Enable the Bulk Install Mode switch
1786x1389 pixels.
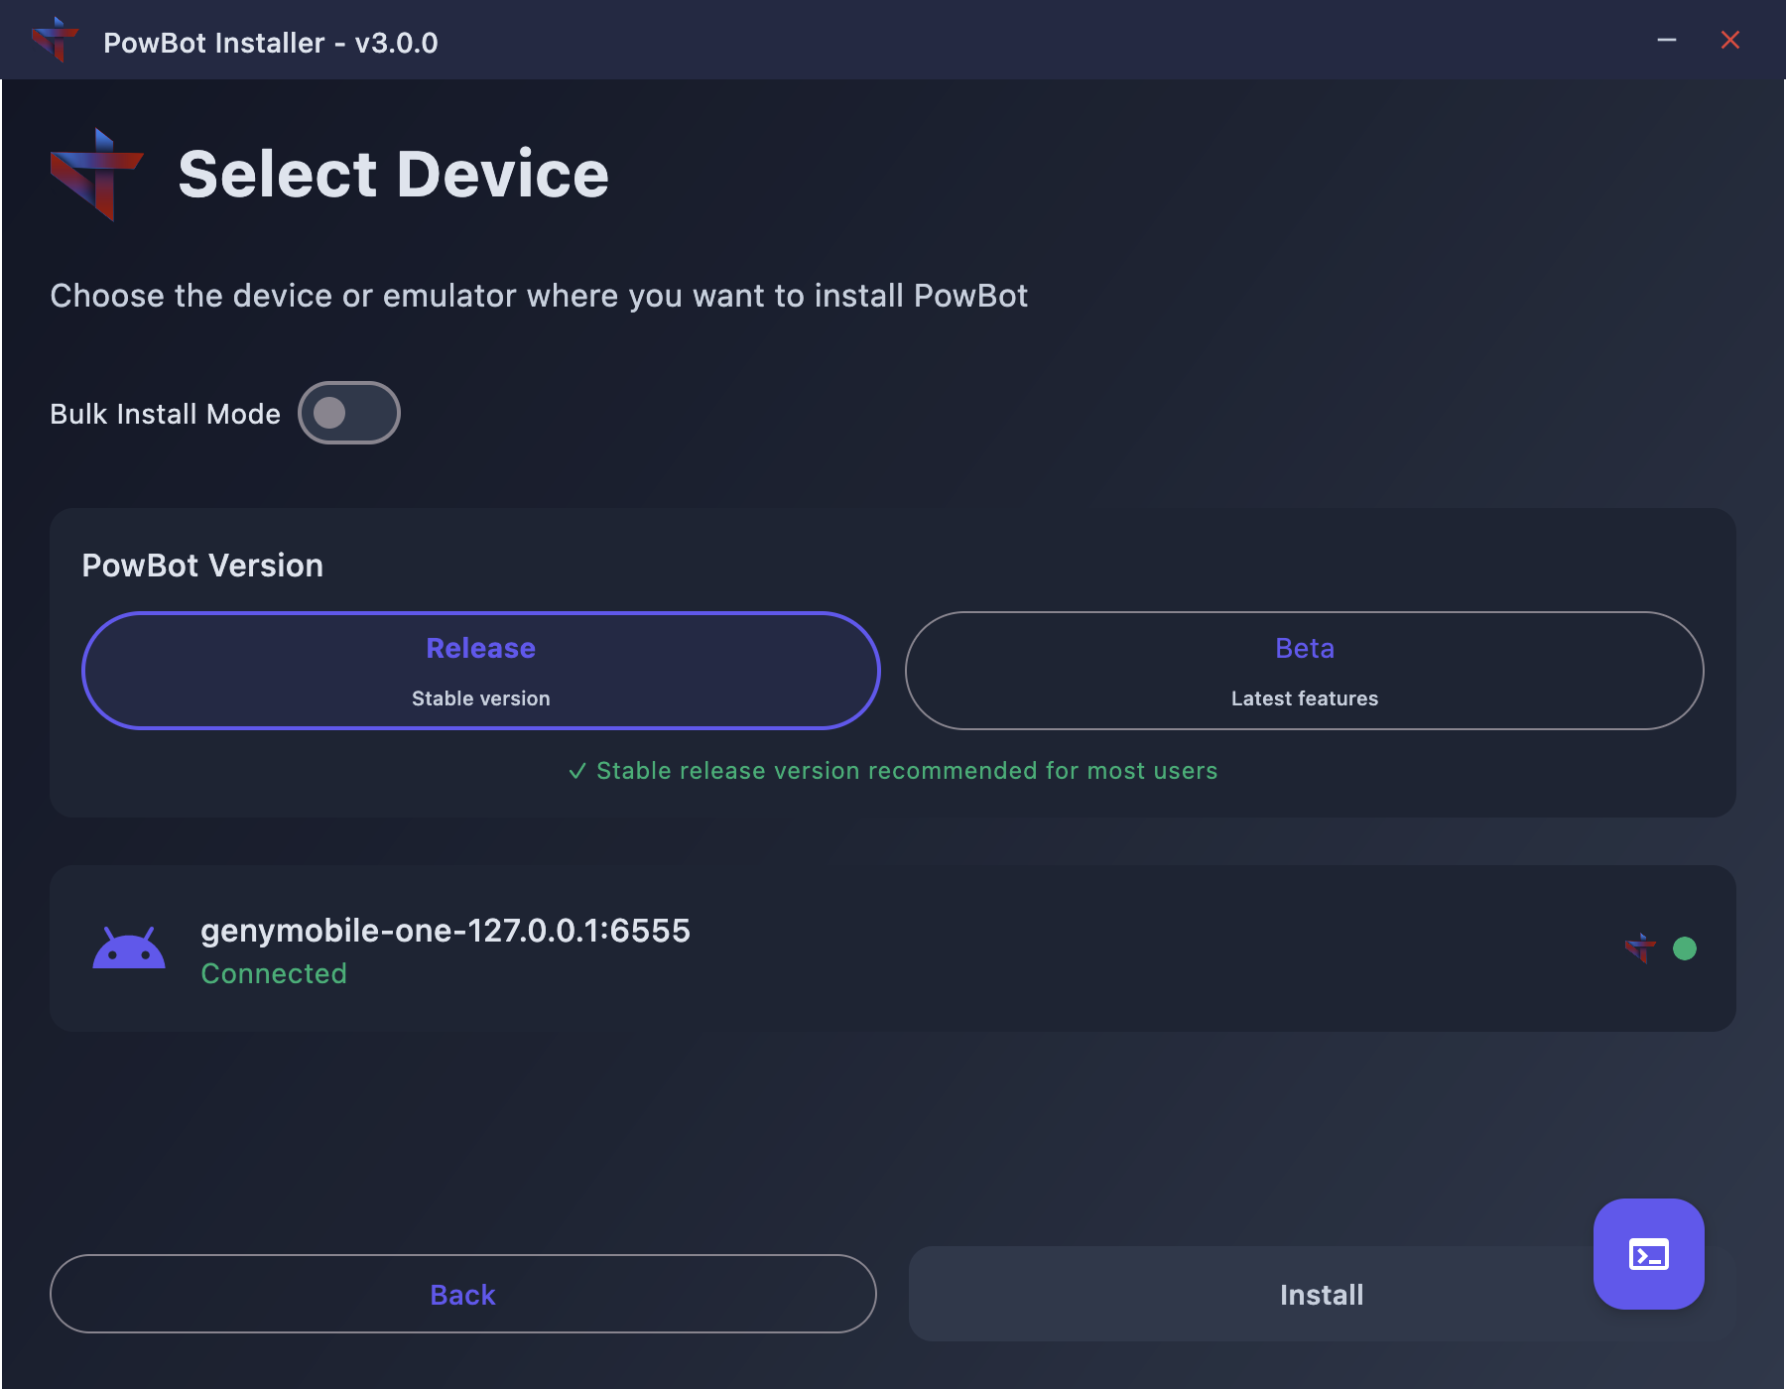348,413
